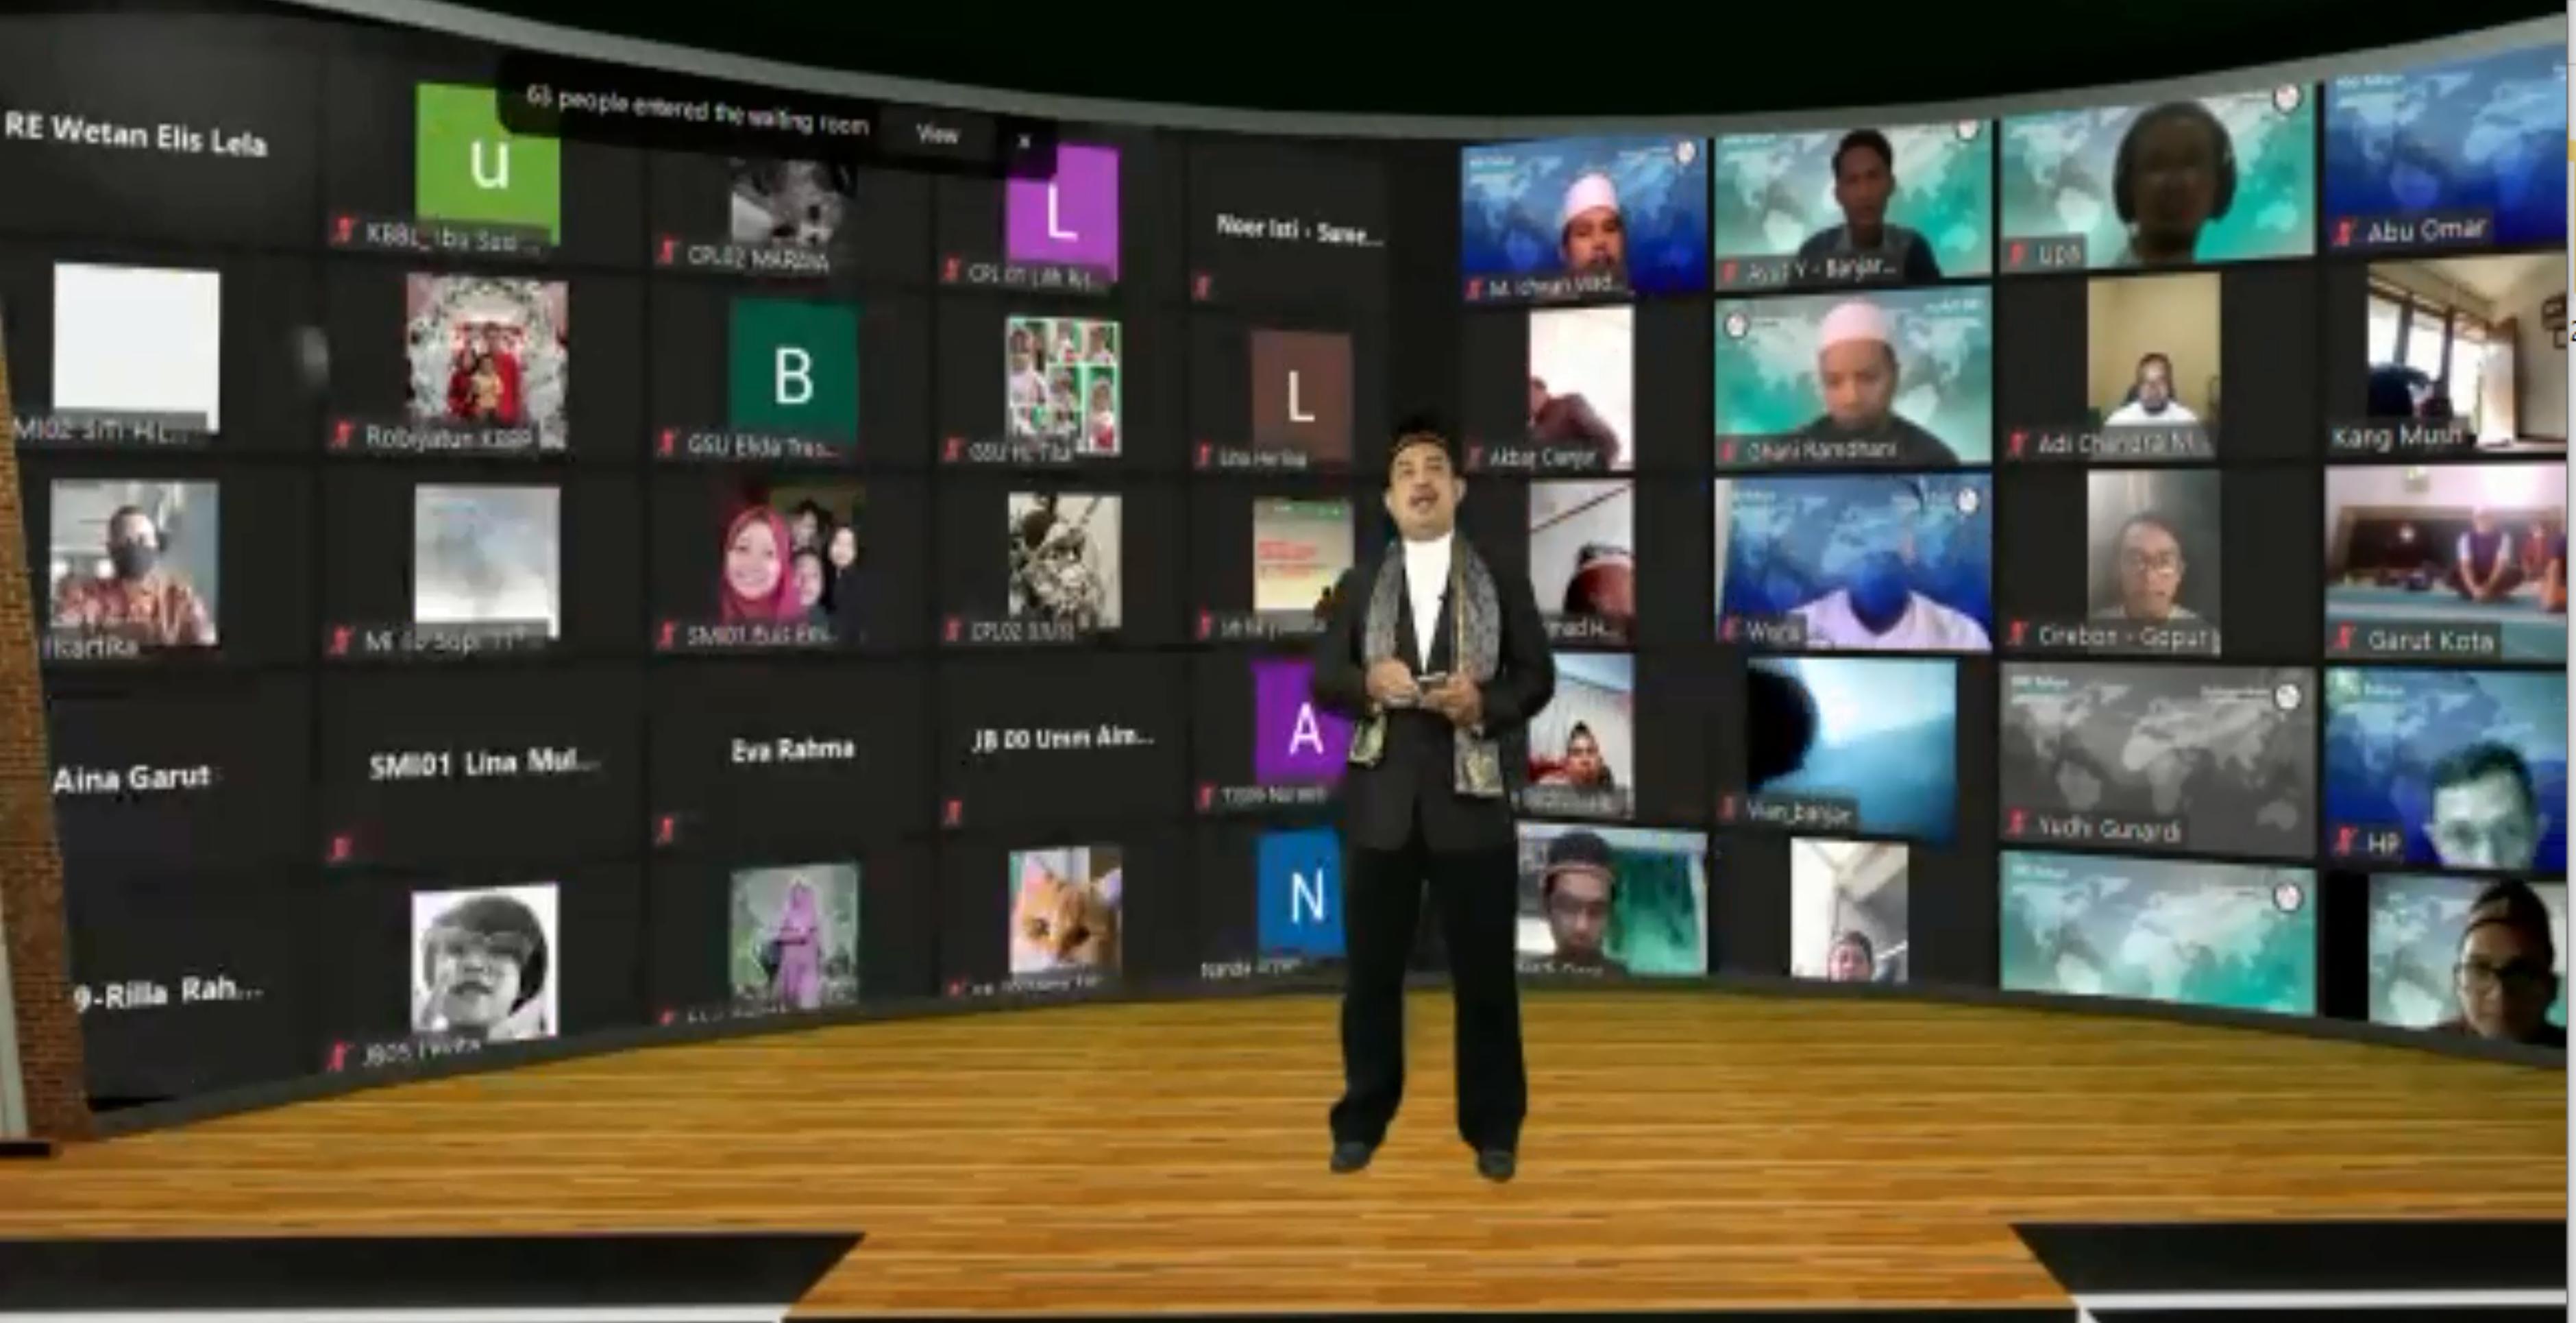
Task: Select the family selfie photo tile
Action: pos(793,560)
